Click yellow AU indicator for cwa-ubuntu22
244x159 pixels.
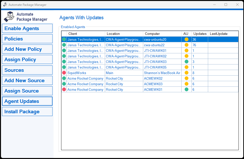pos(186,45)
